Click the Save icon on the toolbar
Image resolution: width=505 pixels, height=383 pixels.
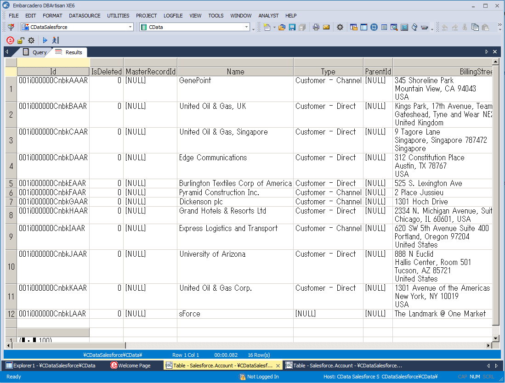[292, 28]
